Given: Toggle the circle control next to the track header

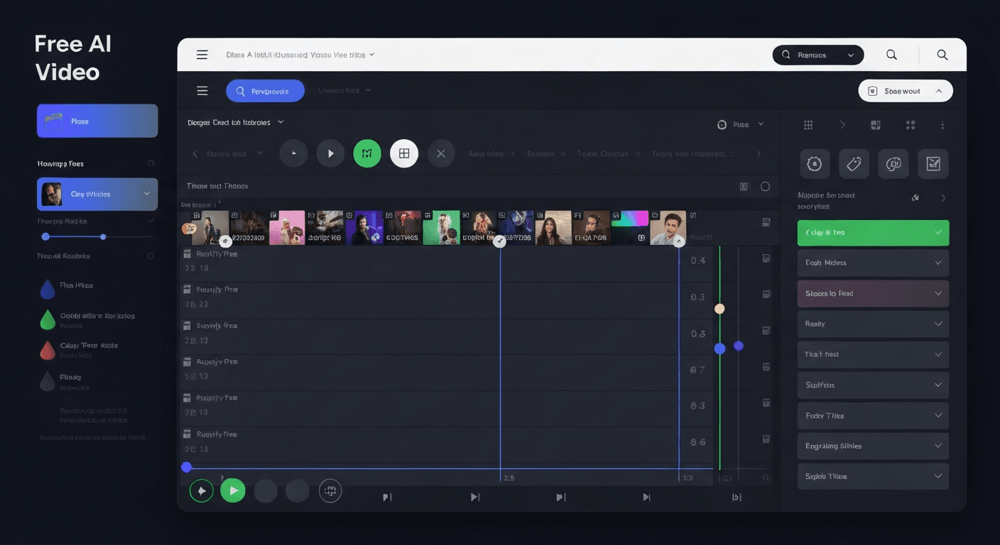Looking at the screenshot, I should pyautogui.click(x=766, y=186).
